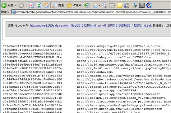Viewport: 171px width, 113px height.
Task: Click the jianghu.taobao.com URL text
Action: (124, 80)
